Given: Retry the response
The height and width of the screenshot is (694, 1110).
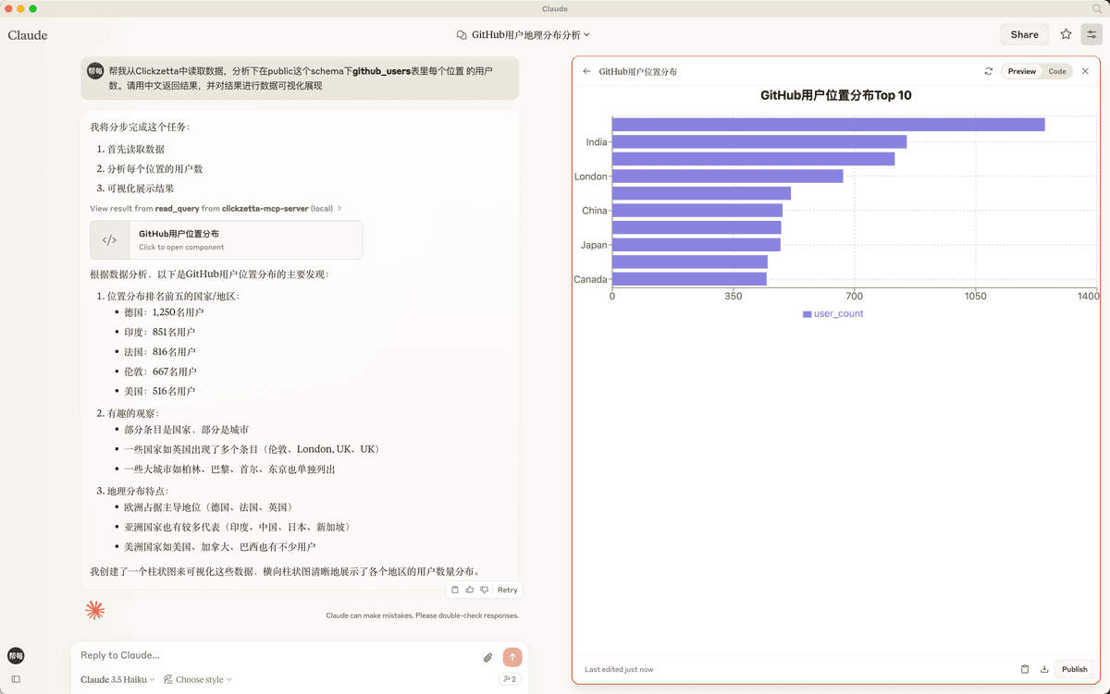Looking at the screenshot, I should click(508, 590).
